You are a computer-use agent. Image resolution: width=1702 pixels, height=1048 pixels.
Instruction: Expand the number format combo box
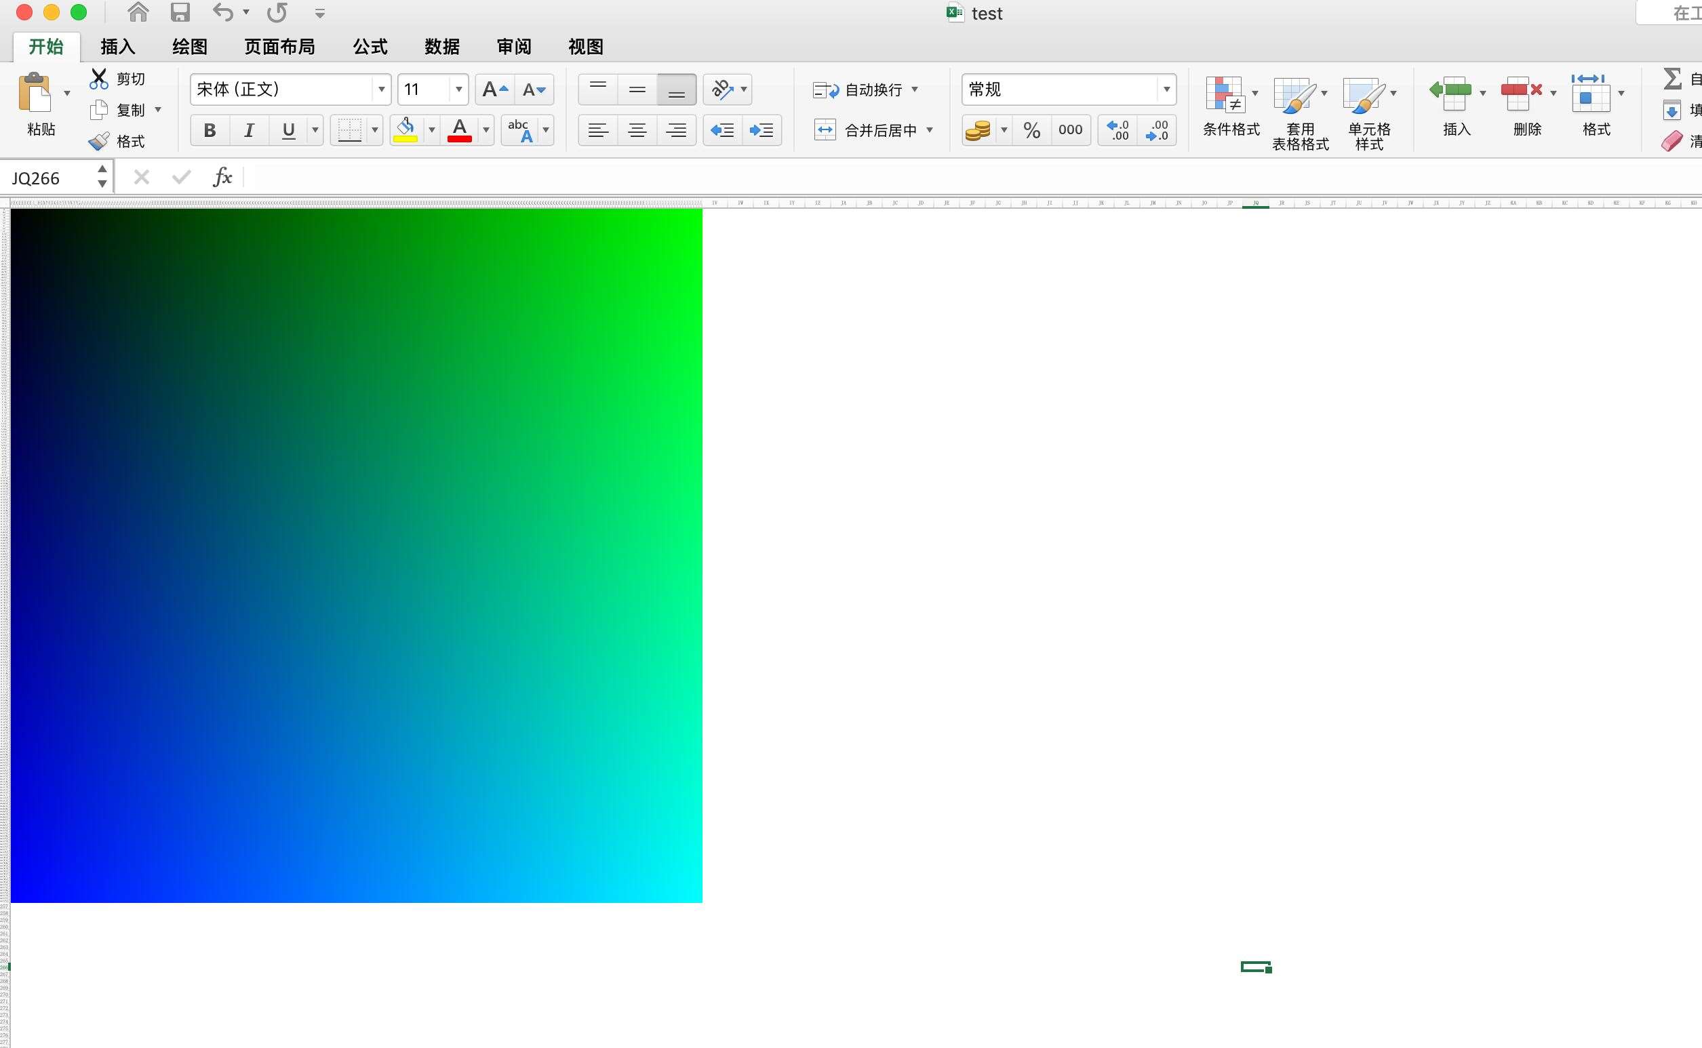pos(1166,89)
